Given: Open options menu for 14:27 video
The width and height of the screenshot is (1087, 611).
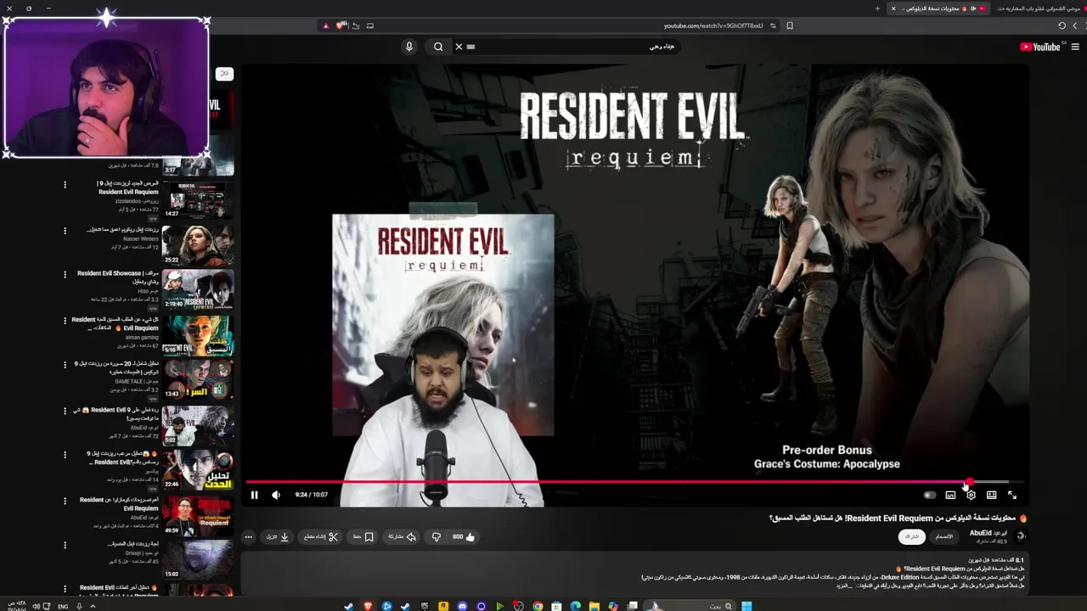Looking at the screenshot, I should point(65,184).
